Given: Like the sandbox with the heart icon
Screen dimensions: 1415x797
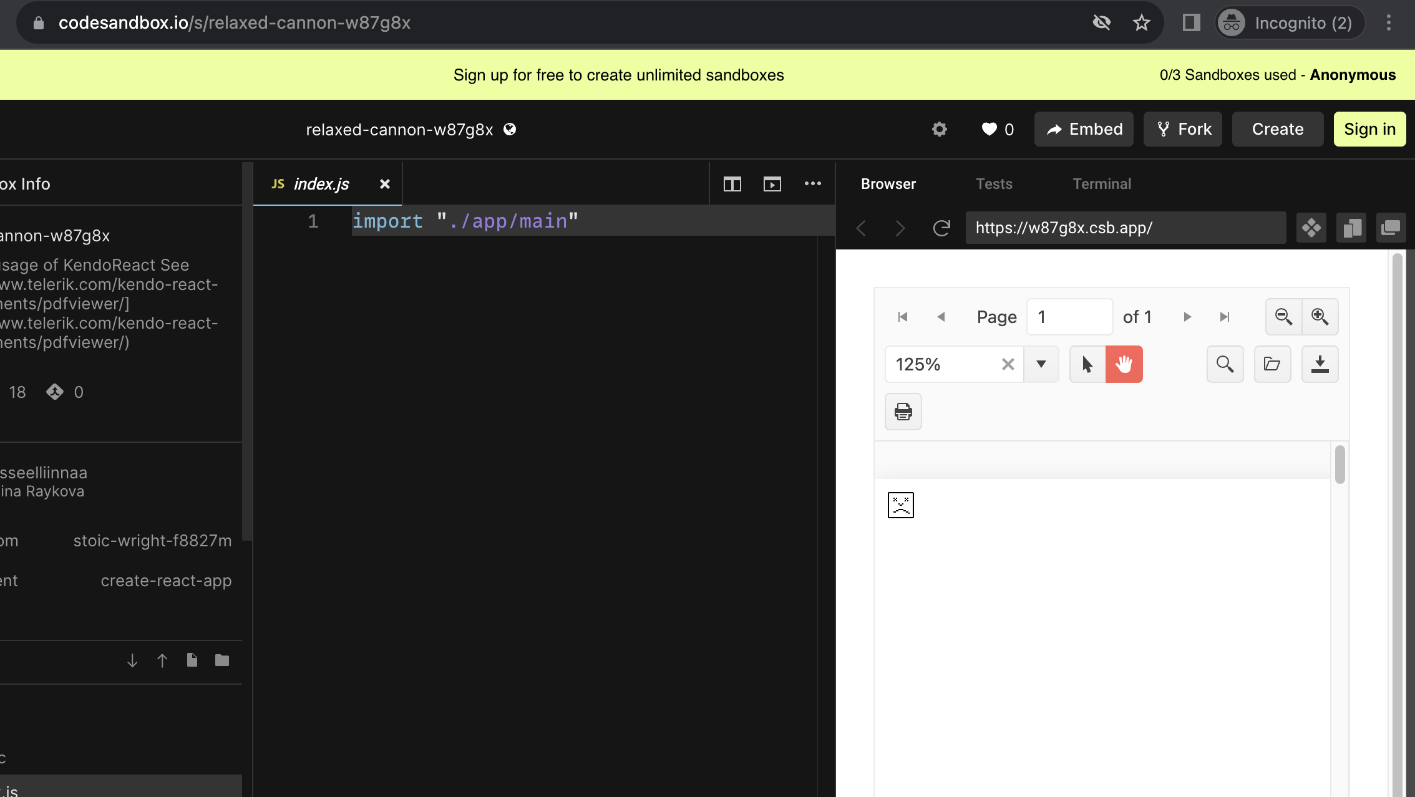Looking at the screenshot, I should (990, 129).
